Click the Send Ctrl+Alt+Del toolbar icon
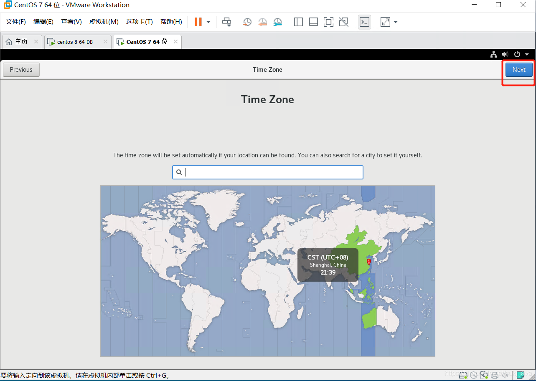Image resolution: width=536 pixels, height=381 pixels. click(227, 22)
